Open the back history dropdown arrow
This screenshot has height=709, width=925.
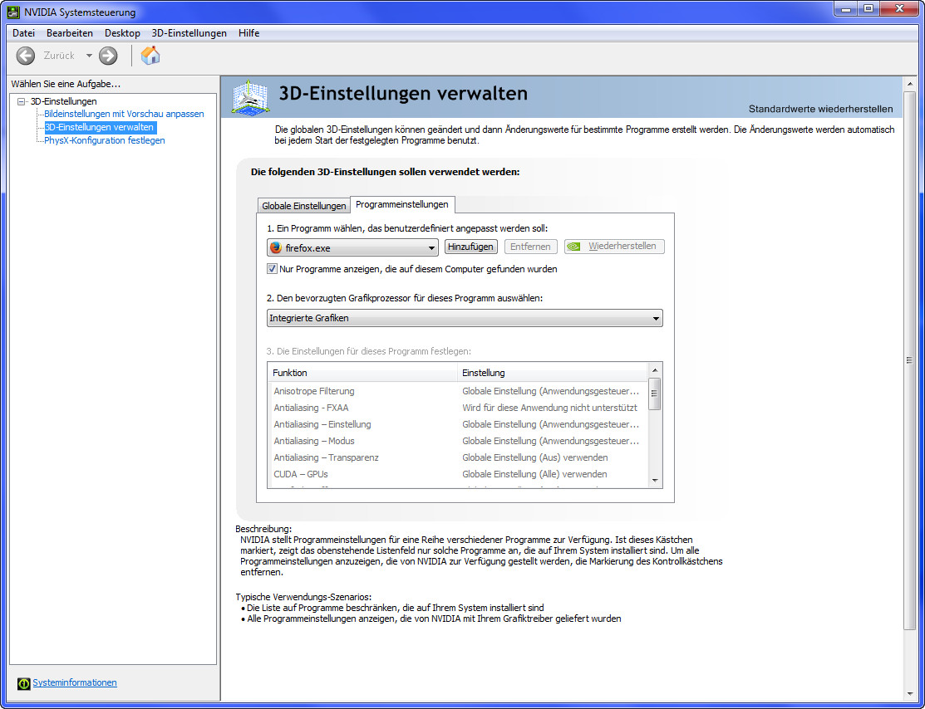(89, 56)
